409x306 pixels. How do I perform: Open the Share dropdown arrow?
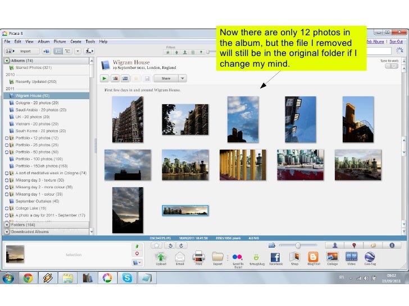183,78
